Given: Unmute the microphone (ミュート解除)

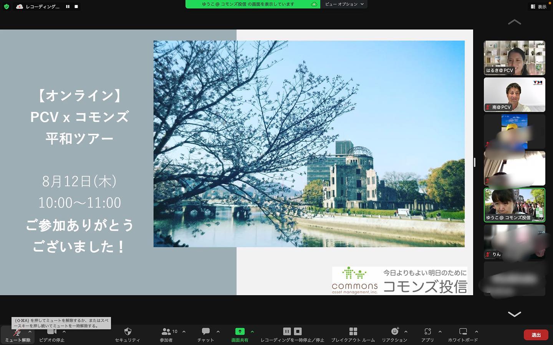Looking at the screenshot, I should pyautogui.click(x=17, y=333).
